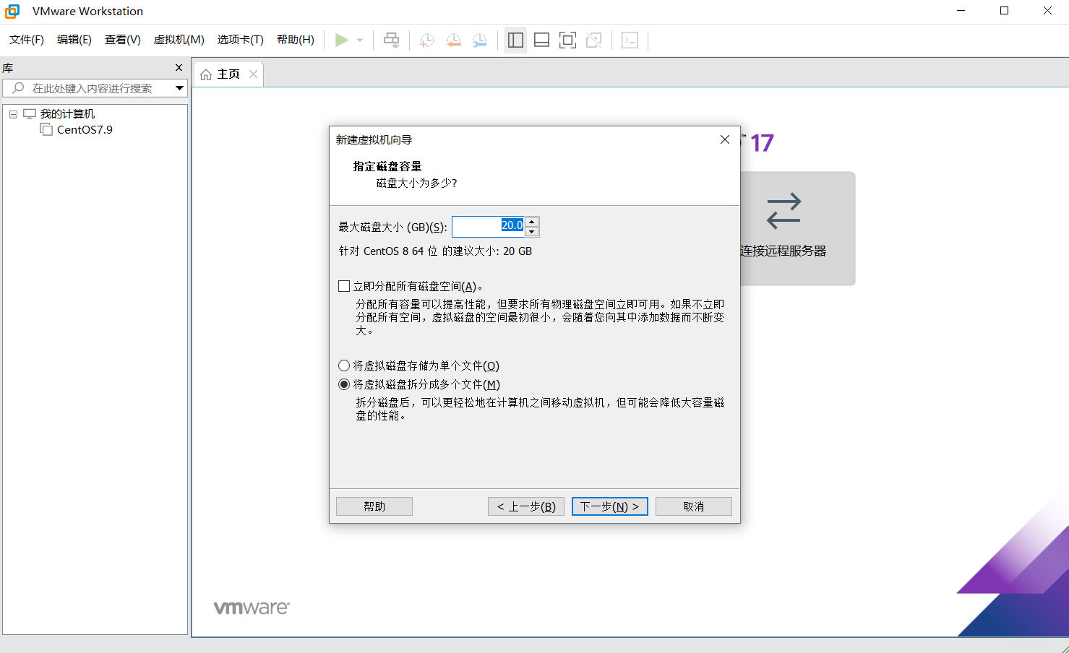1069x653 pixels.
Task: Click the full screen mode icon
Action: click(568, 40)
